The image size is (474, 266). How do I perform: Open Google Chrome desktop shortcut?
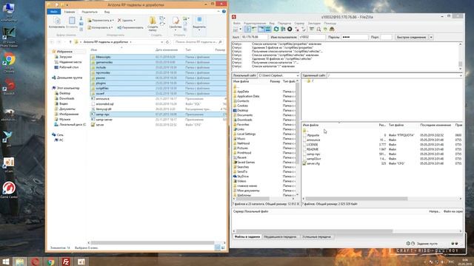[x=9, y=62]
